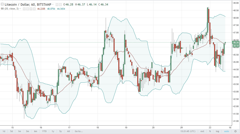The height and width of the screenshot is (134, 240).
Task: Hide the BB indicator using its eye icon
Action: coord(24,9)
